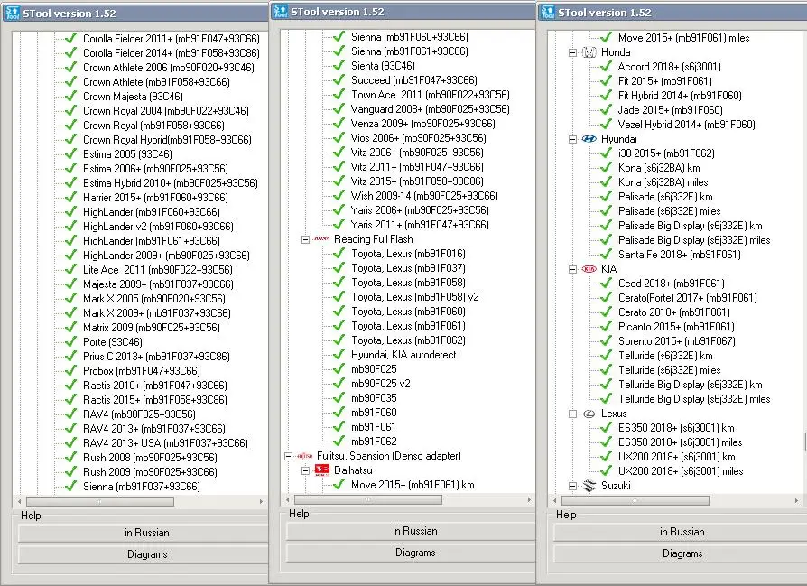Click the Fujitsu logo icon in tree

point(305,456)
